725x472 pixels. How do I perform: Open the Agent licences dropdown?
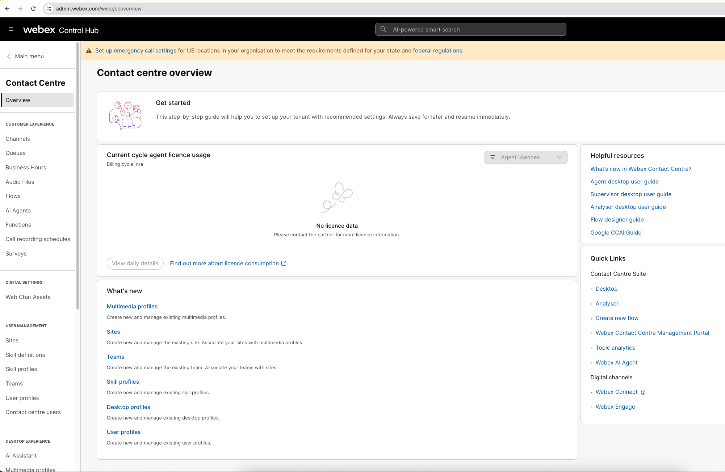[x=526, y=157]
